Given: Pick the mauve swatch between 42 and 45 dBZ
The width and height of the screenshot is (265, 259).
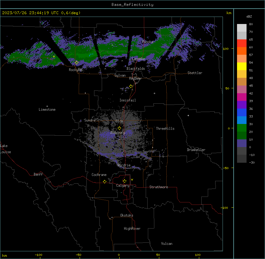Looking at the screenshot, I should [242, 90].
